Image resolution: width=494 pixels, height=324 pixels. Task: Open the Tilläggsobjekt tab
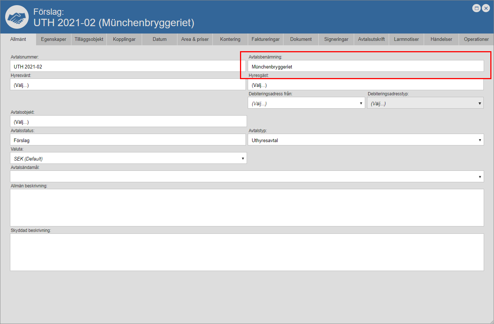click(89, 39)
